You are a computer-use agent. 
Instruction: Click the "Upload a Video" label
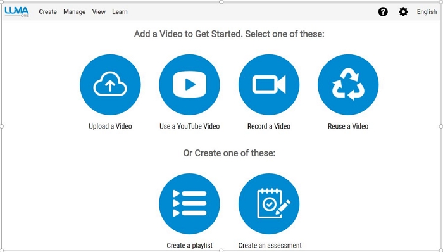pyautogui.click(x=110, y=126)
